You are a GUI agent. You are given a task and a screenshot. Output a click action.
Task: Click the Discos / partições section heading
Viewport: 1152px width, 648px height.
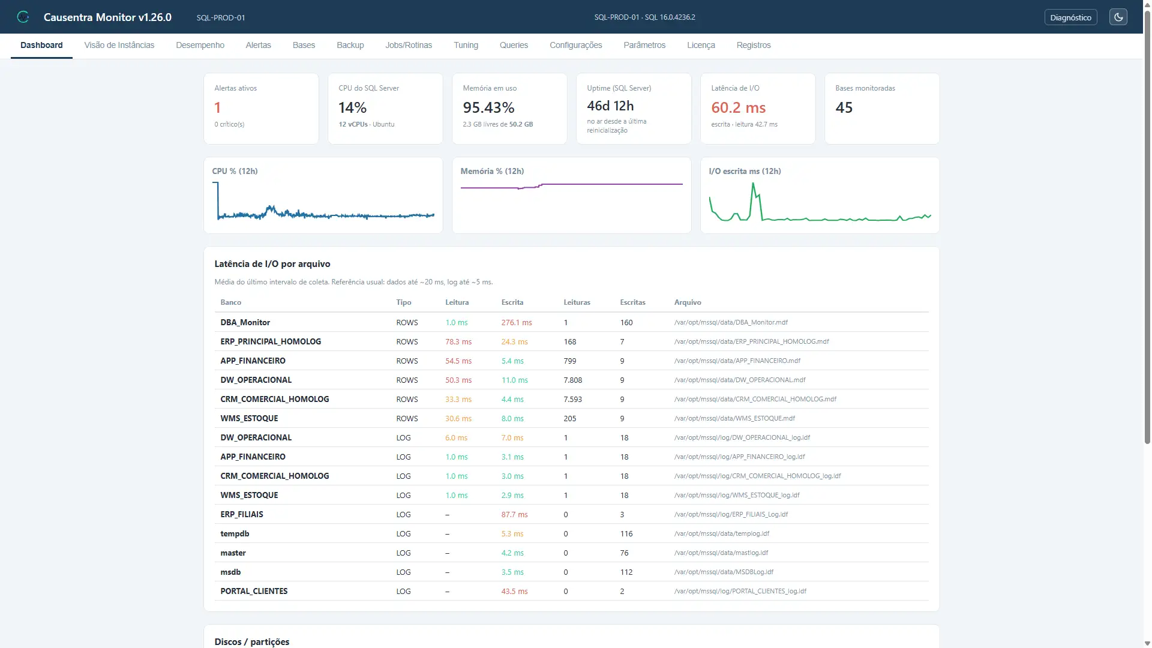(x=252, y=641)
